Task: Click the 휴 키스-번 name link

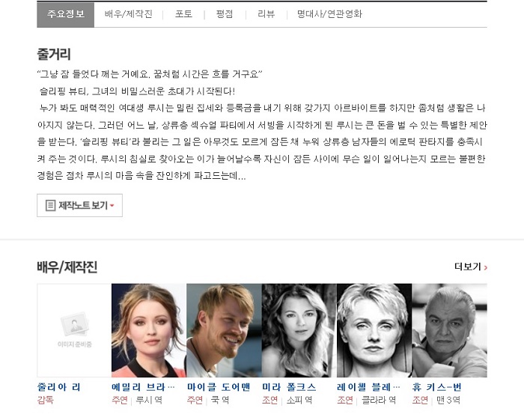Action: [x=436, y=387]
